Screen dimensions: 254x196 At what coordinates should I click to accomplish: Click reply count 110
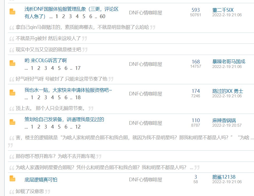click(196, 121)
